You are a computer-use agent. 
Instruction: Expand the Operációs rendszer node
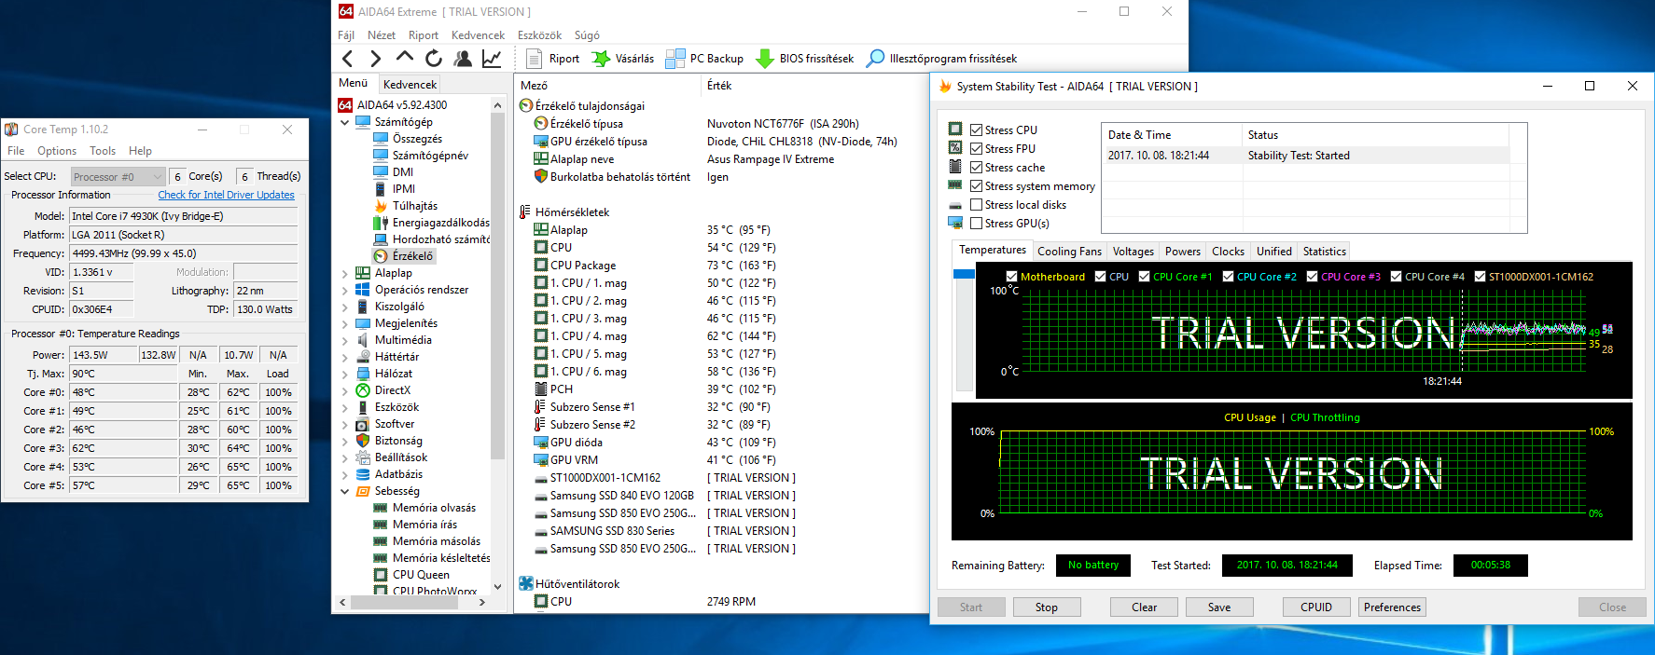pyautogui.click(x=345, y=290)
